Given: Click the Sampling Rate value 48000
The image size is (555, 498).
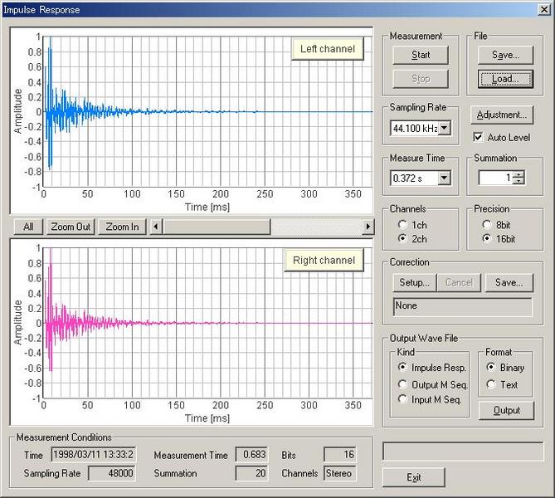Looking at the screenshot, I should 111,473.
